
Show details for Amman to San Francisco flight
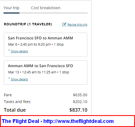19,79
